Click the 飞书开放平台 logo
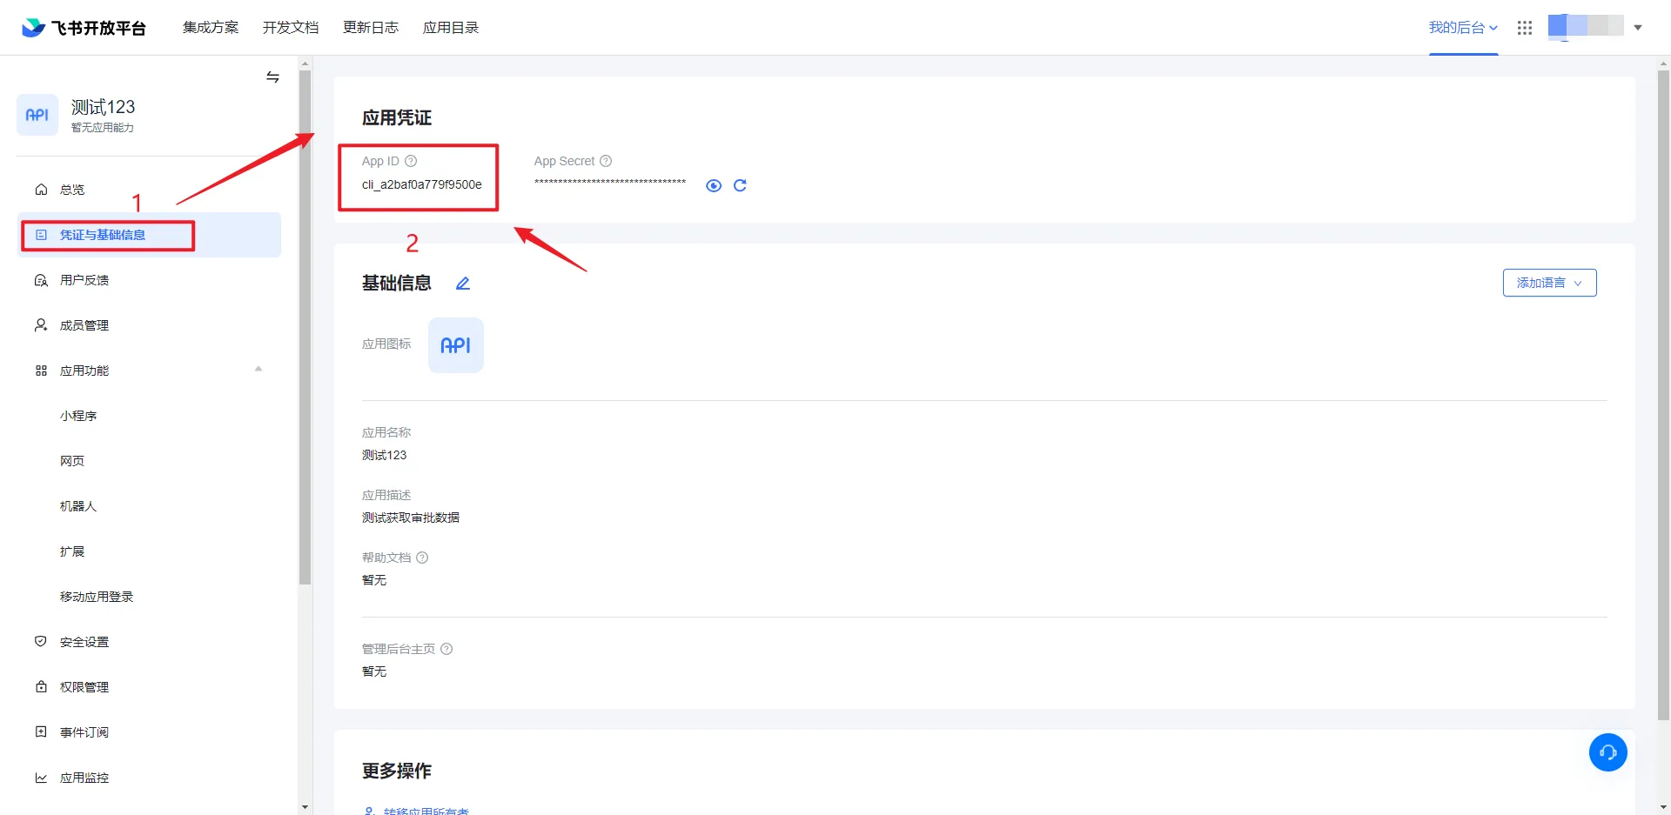1671x815 pixels. (84, 28)
